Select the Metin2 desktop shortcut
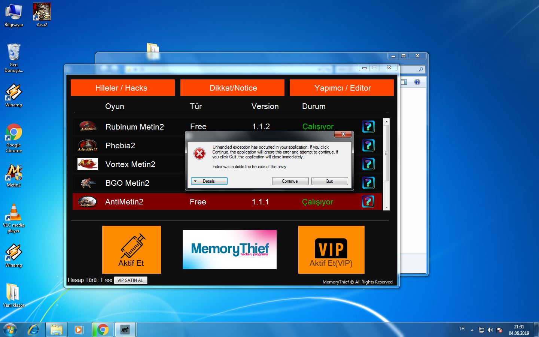 [14, 176]
